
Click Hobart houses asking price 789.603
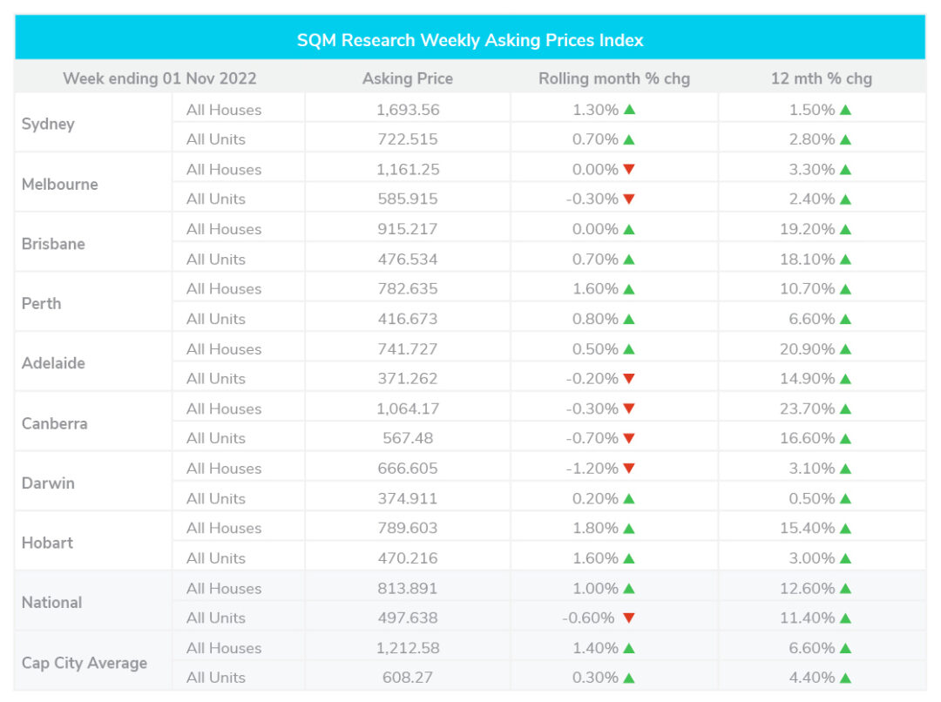408,529
